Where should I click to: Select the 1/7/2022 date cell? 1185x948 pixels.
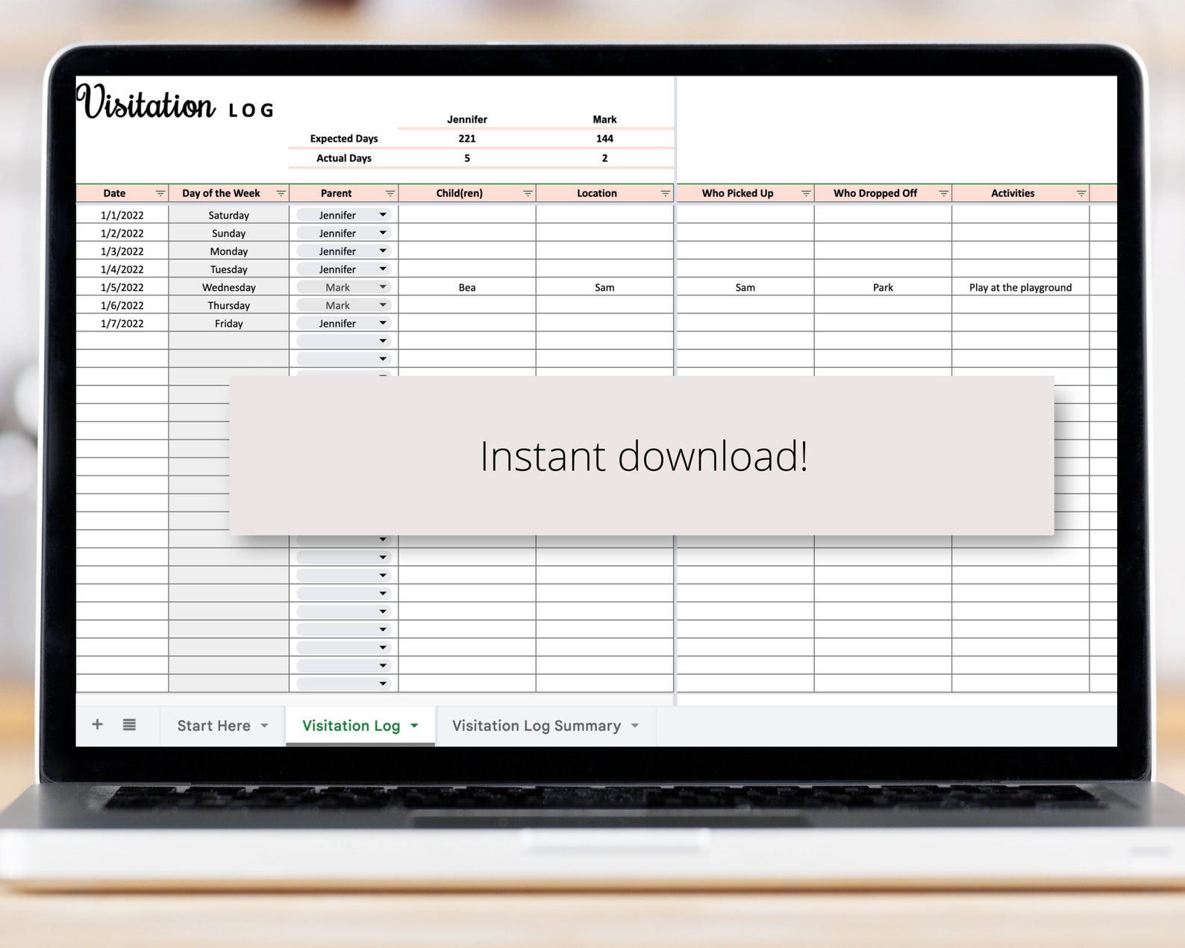(122, 323)
